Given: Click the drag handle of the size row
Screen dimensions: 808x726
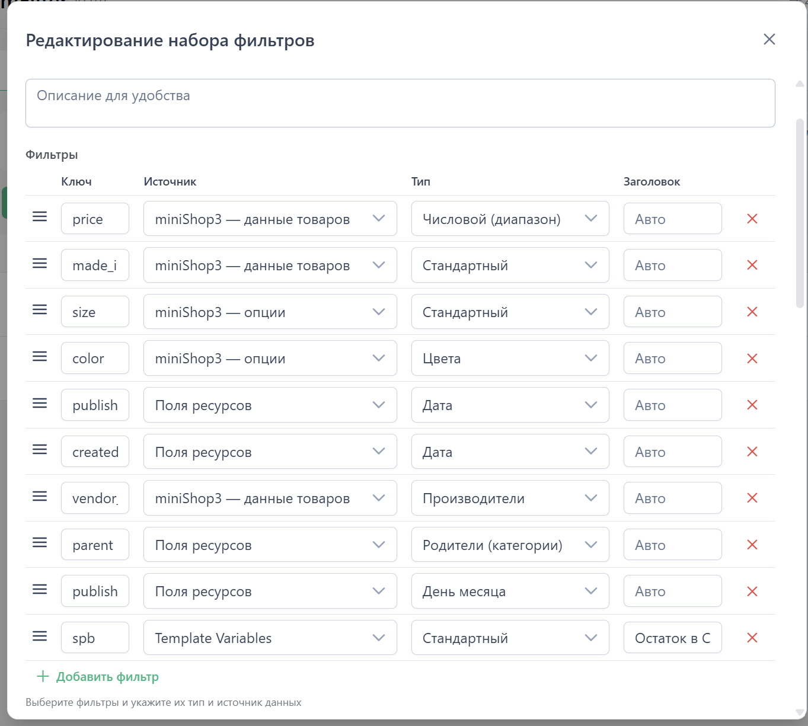Looking at the screenshot, I should click(40, 310).
